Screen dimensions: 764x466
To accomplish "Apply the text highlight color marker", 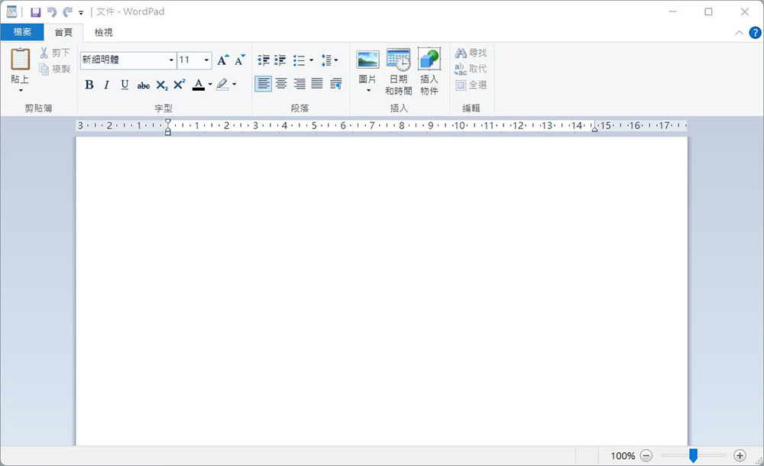I will tap(222, 85).
